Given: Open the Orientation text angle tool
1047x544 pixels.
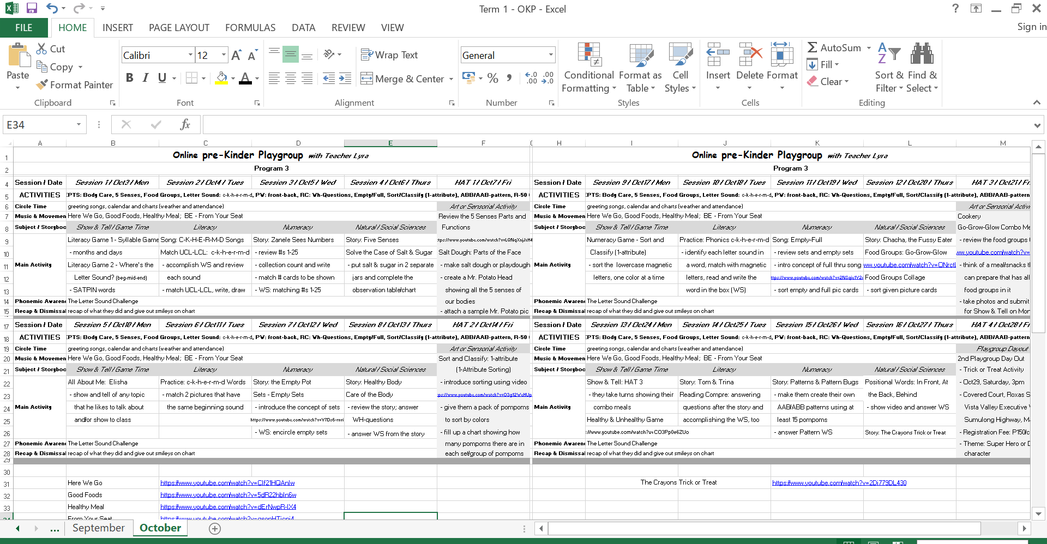Looking at the screenshot, I should tap(329, 54).
